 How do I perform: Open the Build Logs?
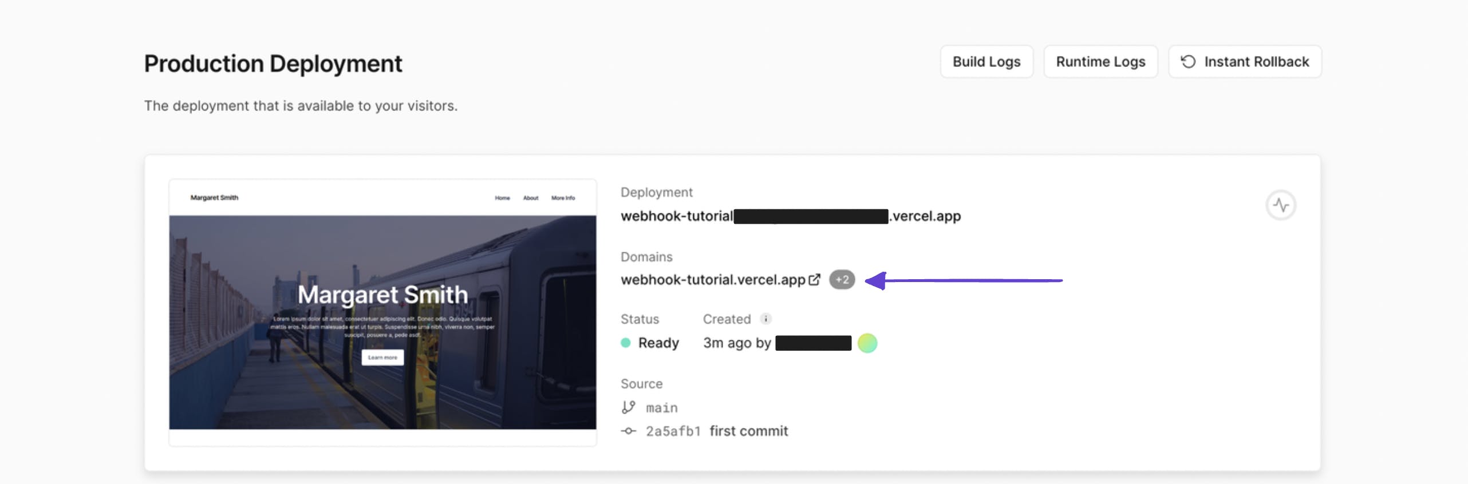[986, 61]
